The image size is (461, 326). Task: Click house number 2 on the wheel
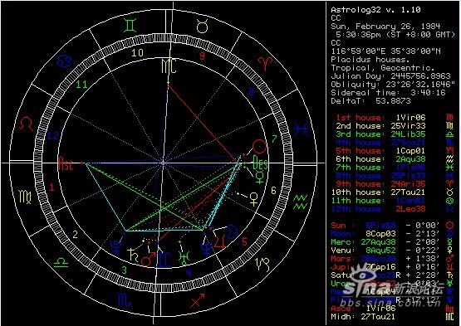pyautogui.click(x=76, y=235)
